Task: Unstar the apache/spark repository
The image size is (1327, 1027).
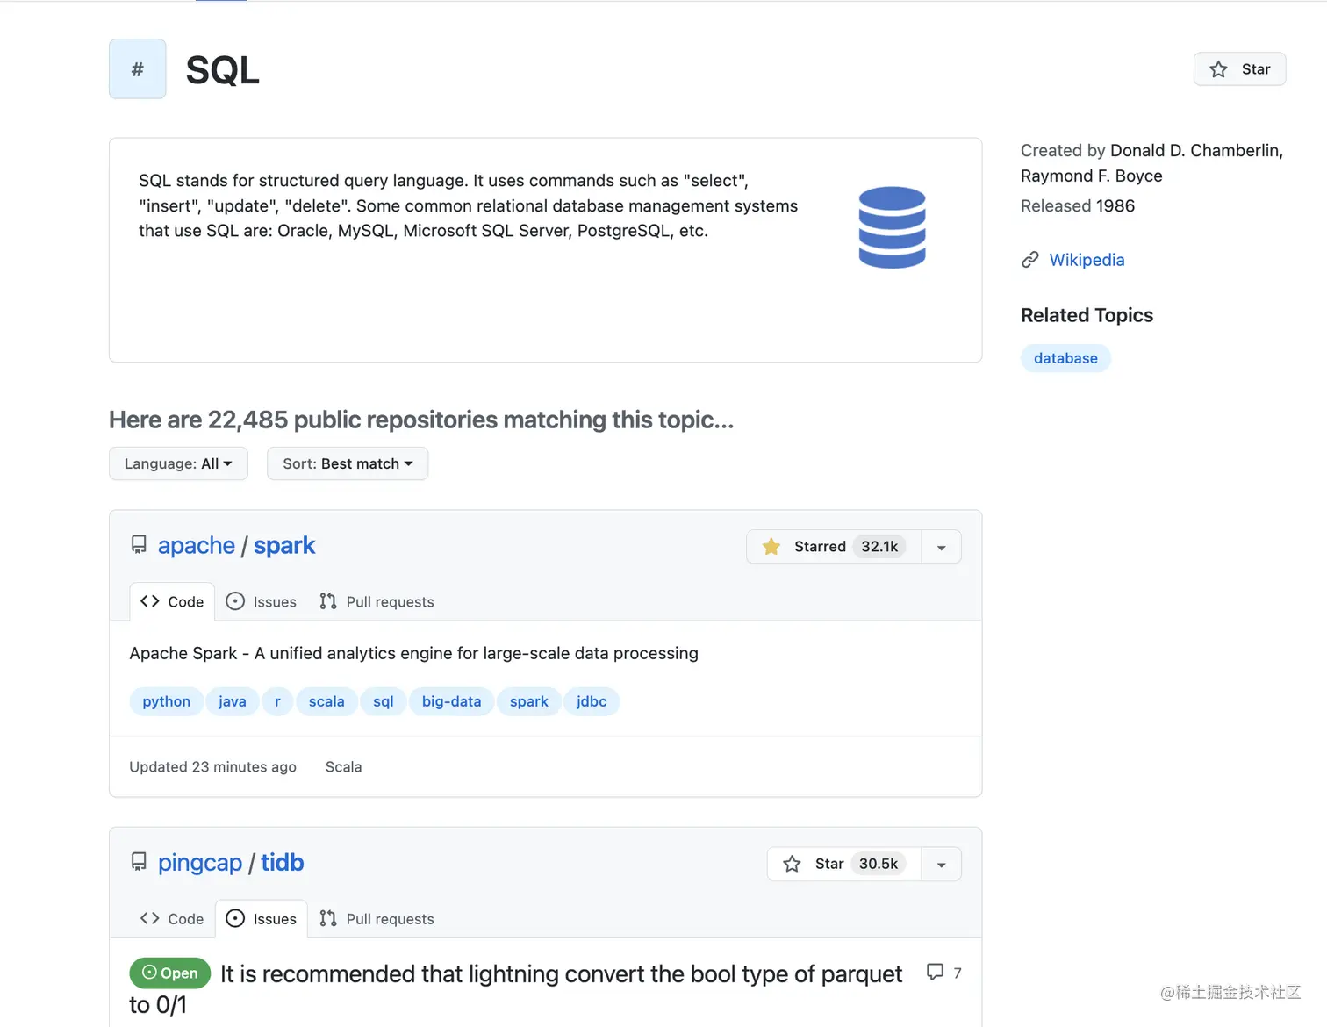Action: tap(834, 547)
